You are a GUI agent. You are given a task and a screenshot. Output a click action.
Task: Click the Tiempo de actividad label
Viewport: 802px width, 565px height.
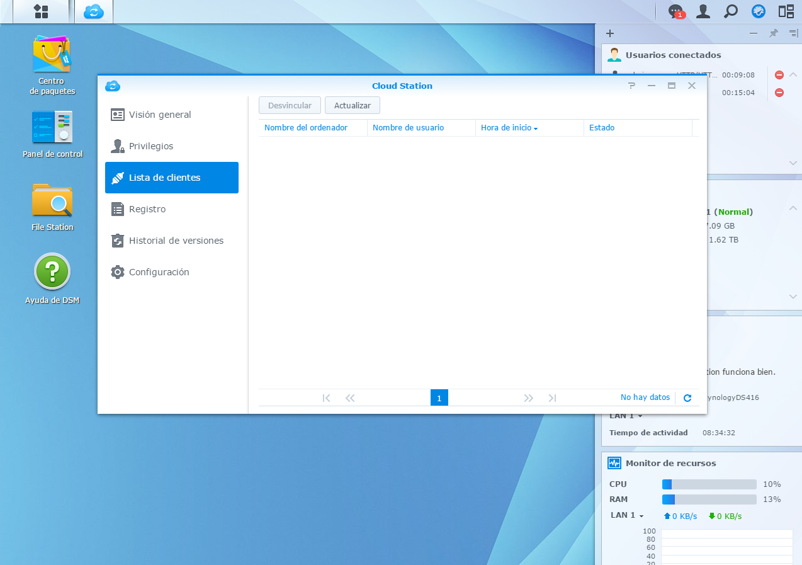648,433
